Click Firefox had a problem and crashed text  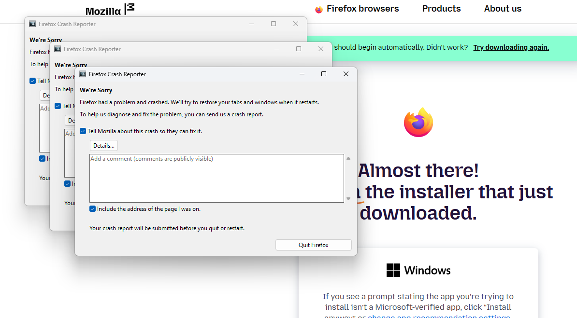200,102
